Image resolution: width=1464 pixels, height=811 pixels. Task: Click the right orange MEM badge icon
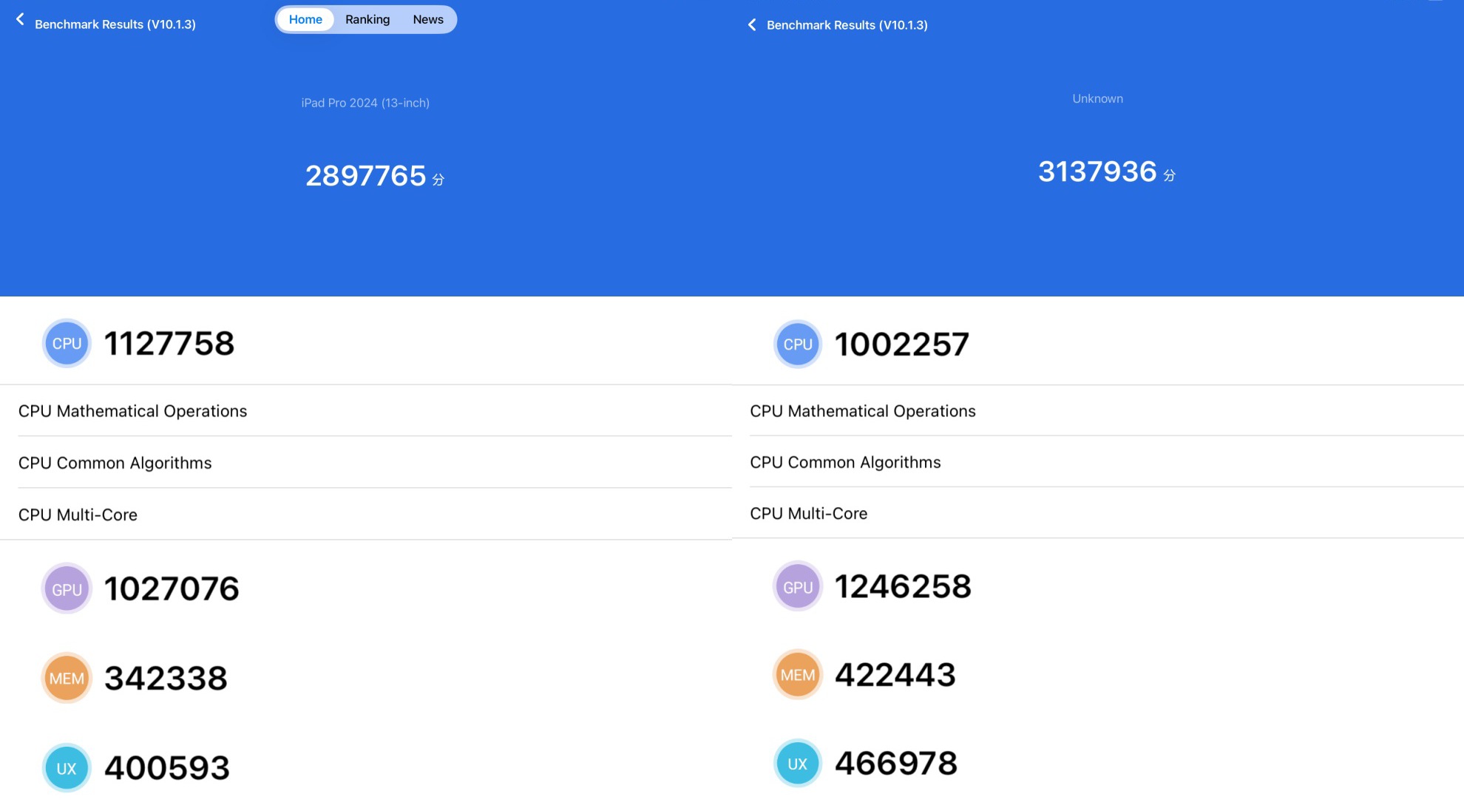[x=798, y=675]
